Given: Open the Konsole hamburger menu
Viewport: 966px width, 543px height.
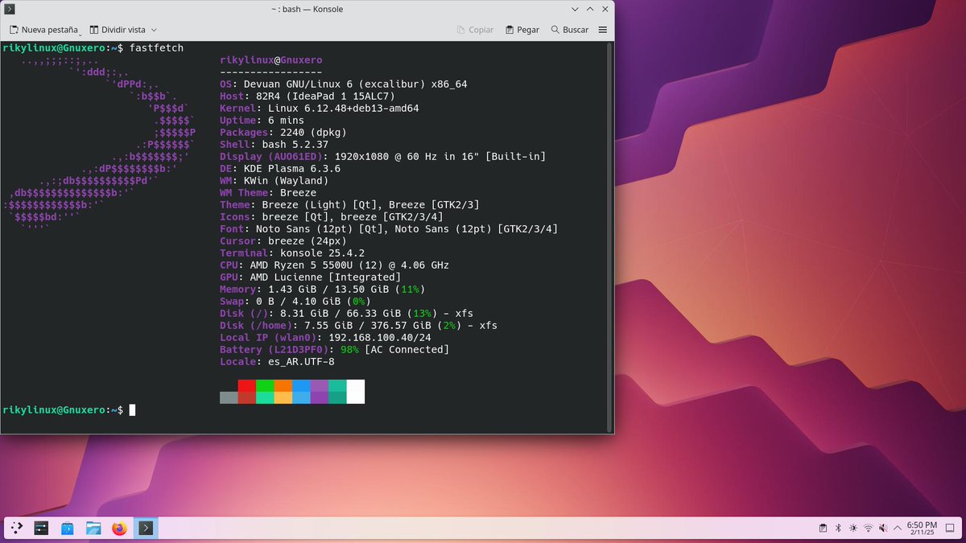Looking at the screenshot, I should point(601,29).
